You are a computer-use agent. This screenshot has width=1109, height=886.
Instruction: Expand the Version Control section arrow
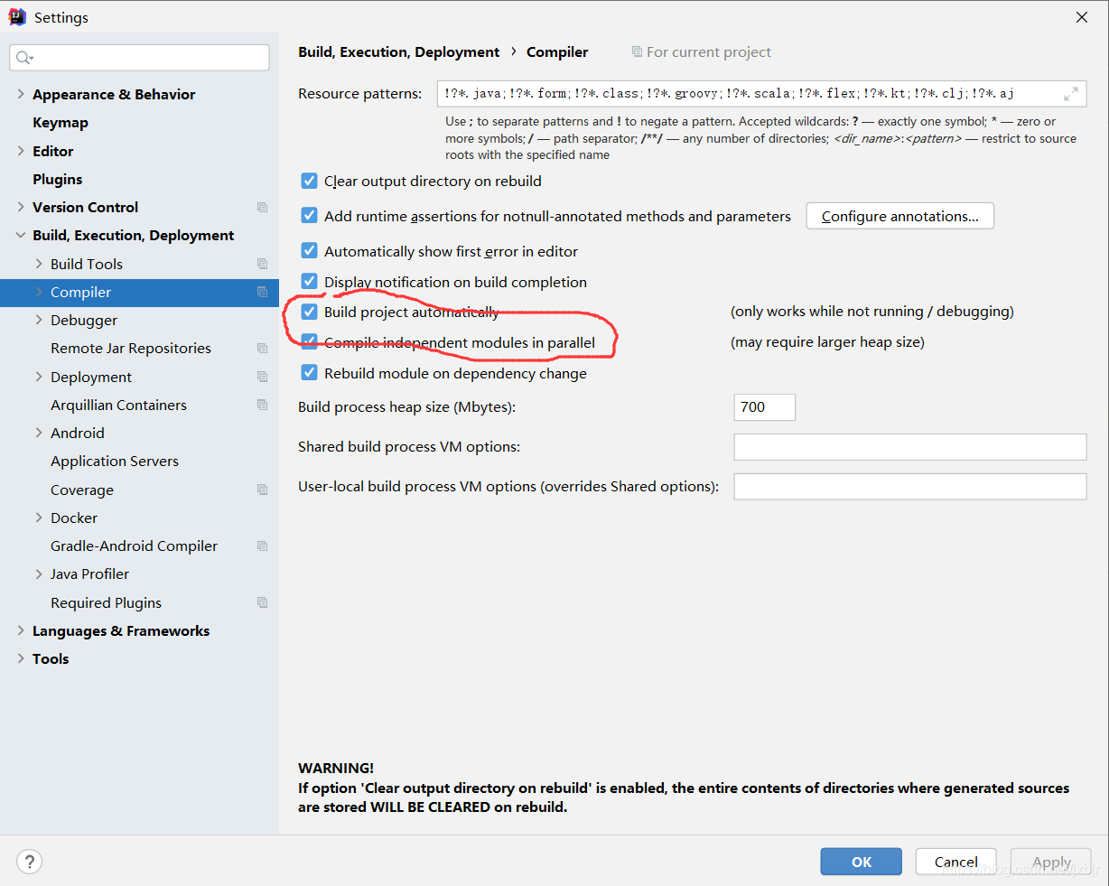pyautogui.click(x=21, y=207)
